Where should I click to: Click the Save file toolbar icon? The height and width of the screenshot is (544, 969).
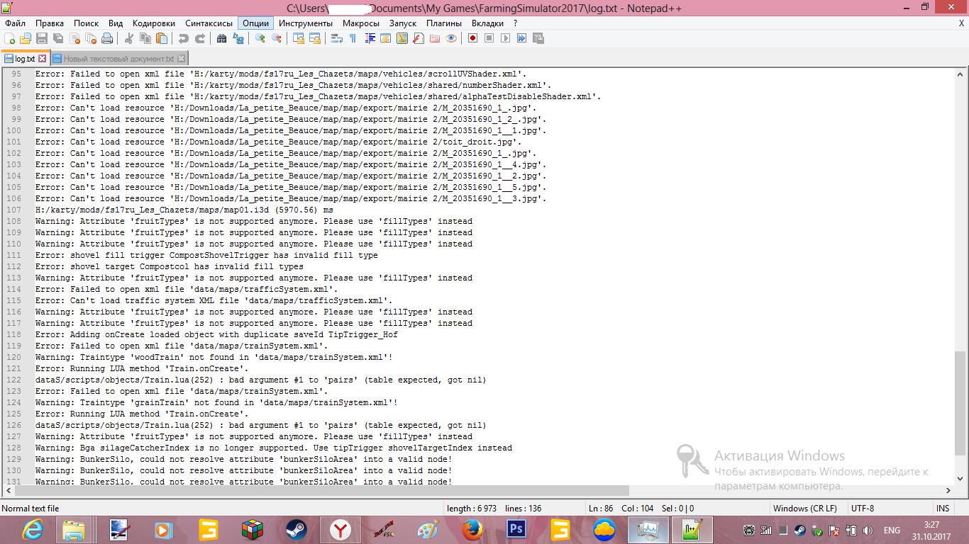(42, 38)
